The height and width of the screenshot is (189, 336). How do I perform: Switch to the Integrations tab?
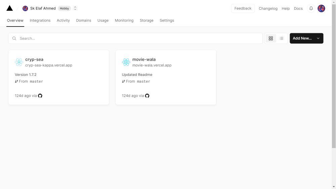coord(40,20)
